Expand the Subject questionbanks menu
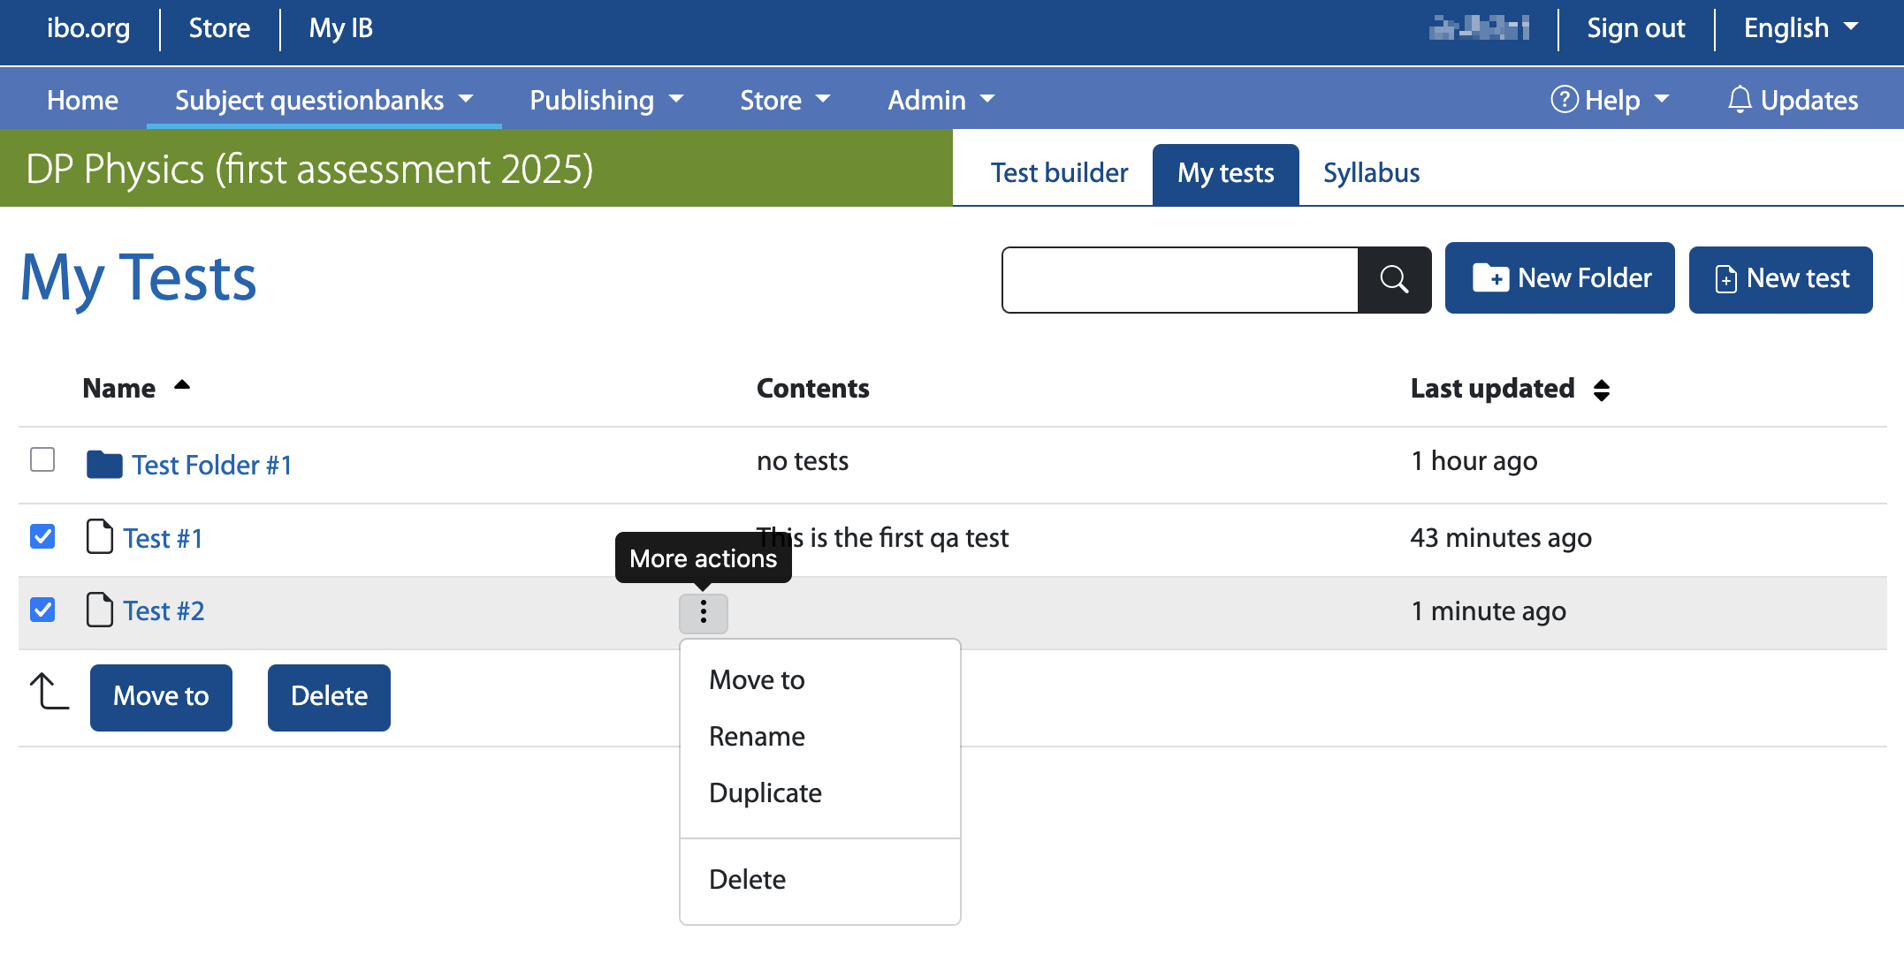This screenshot has width=1904, height=978. 324,100
